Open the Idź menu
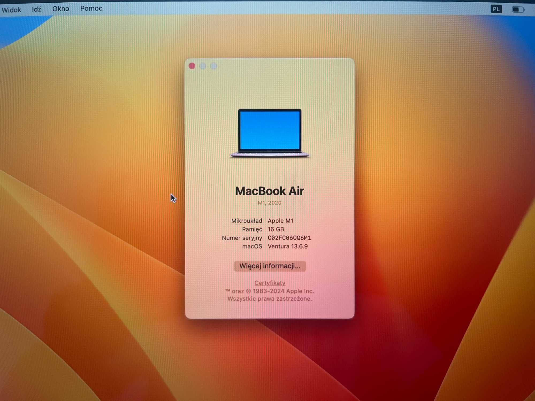The image size is (535, 401). tap(37, 9)
